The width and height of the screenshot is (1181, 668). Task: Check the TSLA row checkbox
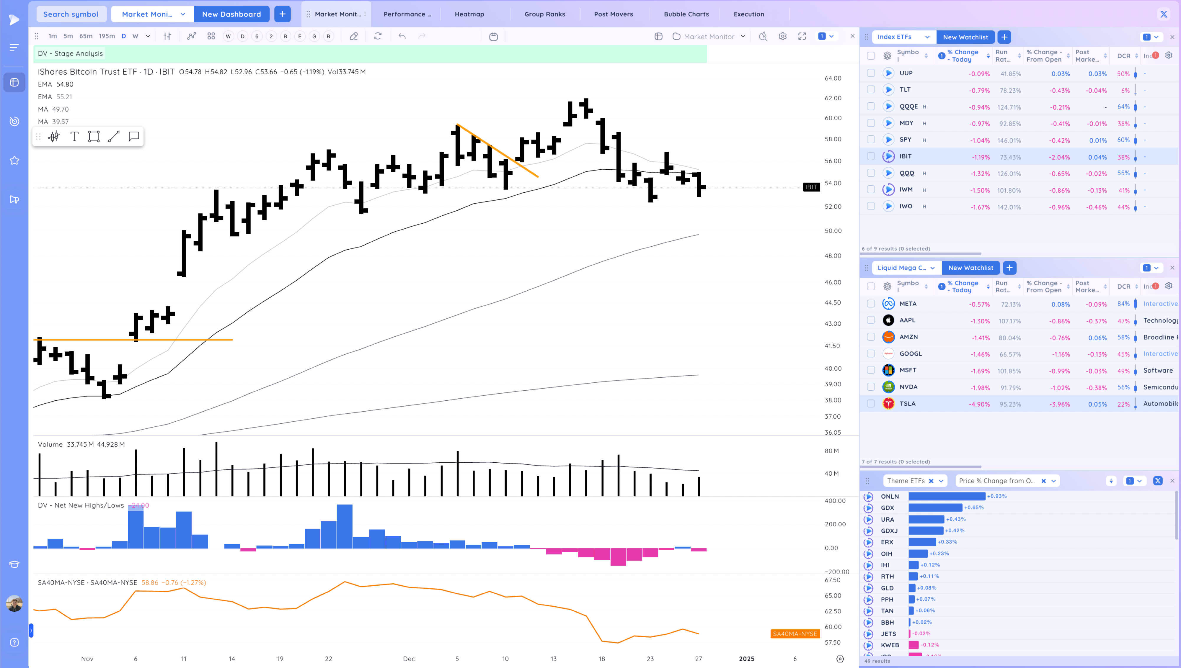[871, 404]
